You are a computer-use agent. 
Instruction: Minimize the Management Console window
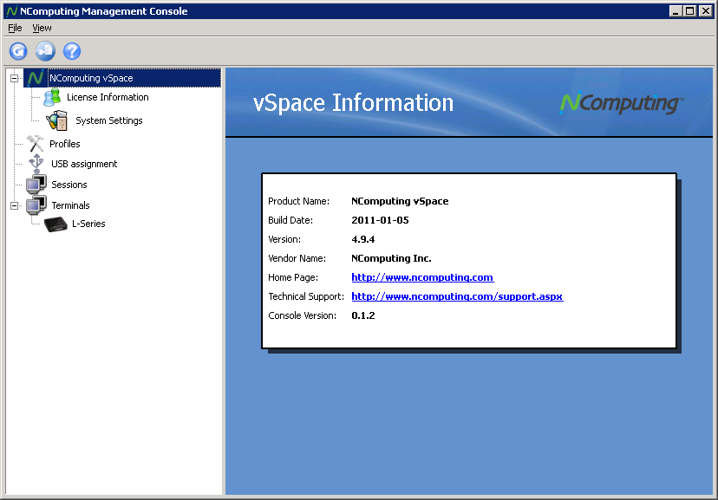pyautogui.click(x=676, y=11)
